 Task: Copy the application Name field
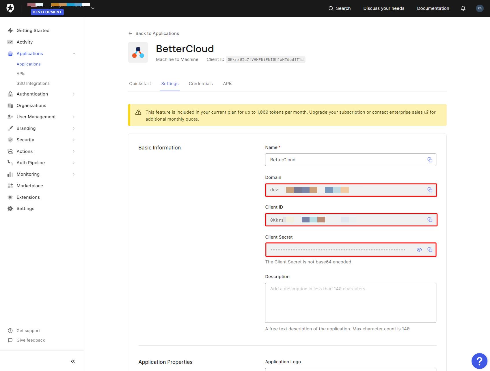(x=430, y=160)
